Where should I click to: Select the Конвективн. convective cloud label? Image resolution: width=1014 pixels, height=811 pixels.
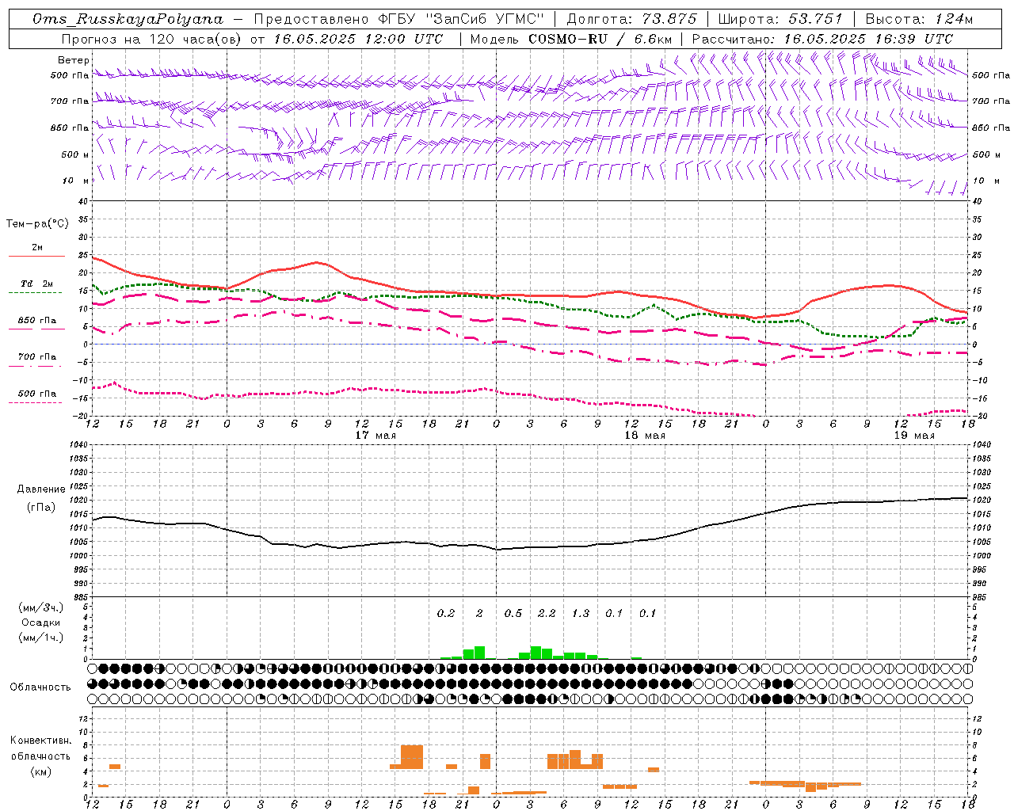[x=40, y=741]
